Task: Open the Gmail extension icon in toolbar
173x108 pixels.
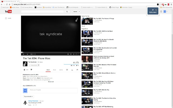Action: point(163,5)
